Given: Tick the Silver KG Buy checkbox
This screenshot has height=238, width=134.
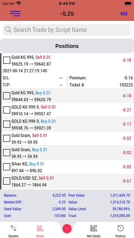Looking at the screenshot, I should point(7,167).
